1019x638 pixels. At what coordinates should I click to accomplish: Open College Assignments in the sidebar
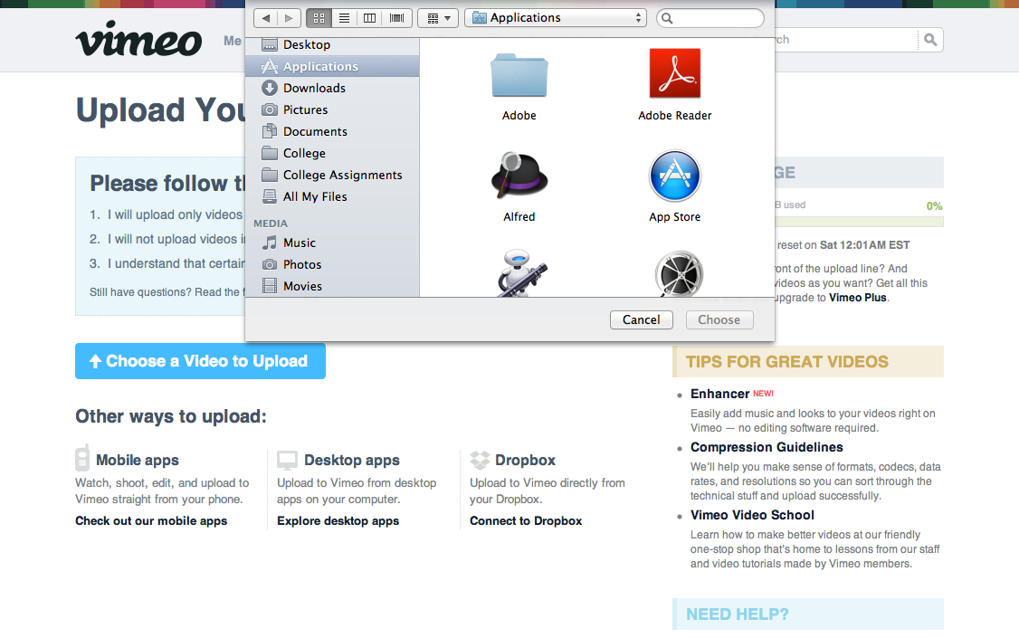pyautogui.click(x=332, y=175)
